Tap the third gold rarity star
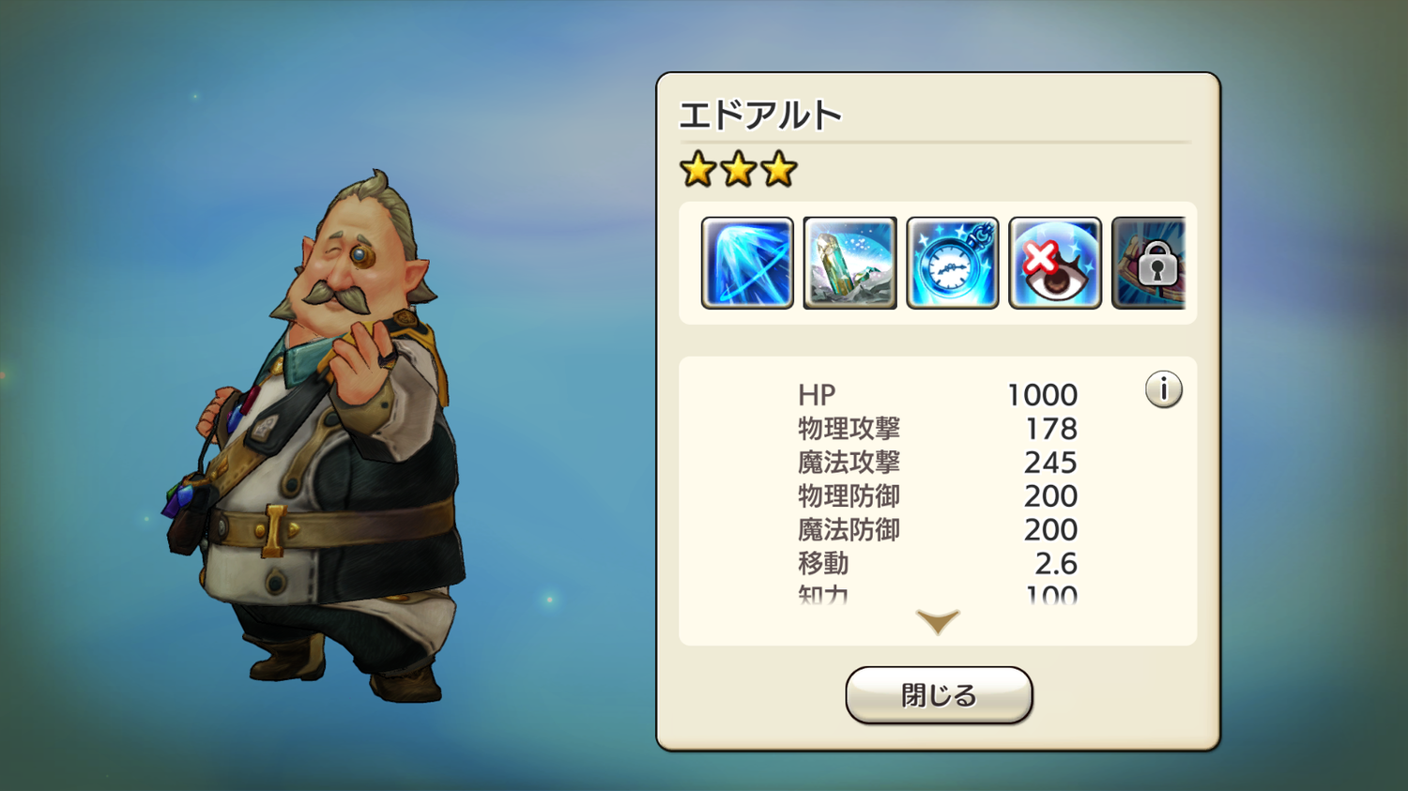This screenshot has width=1408, height=791. tap(779, 170)
